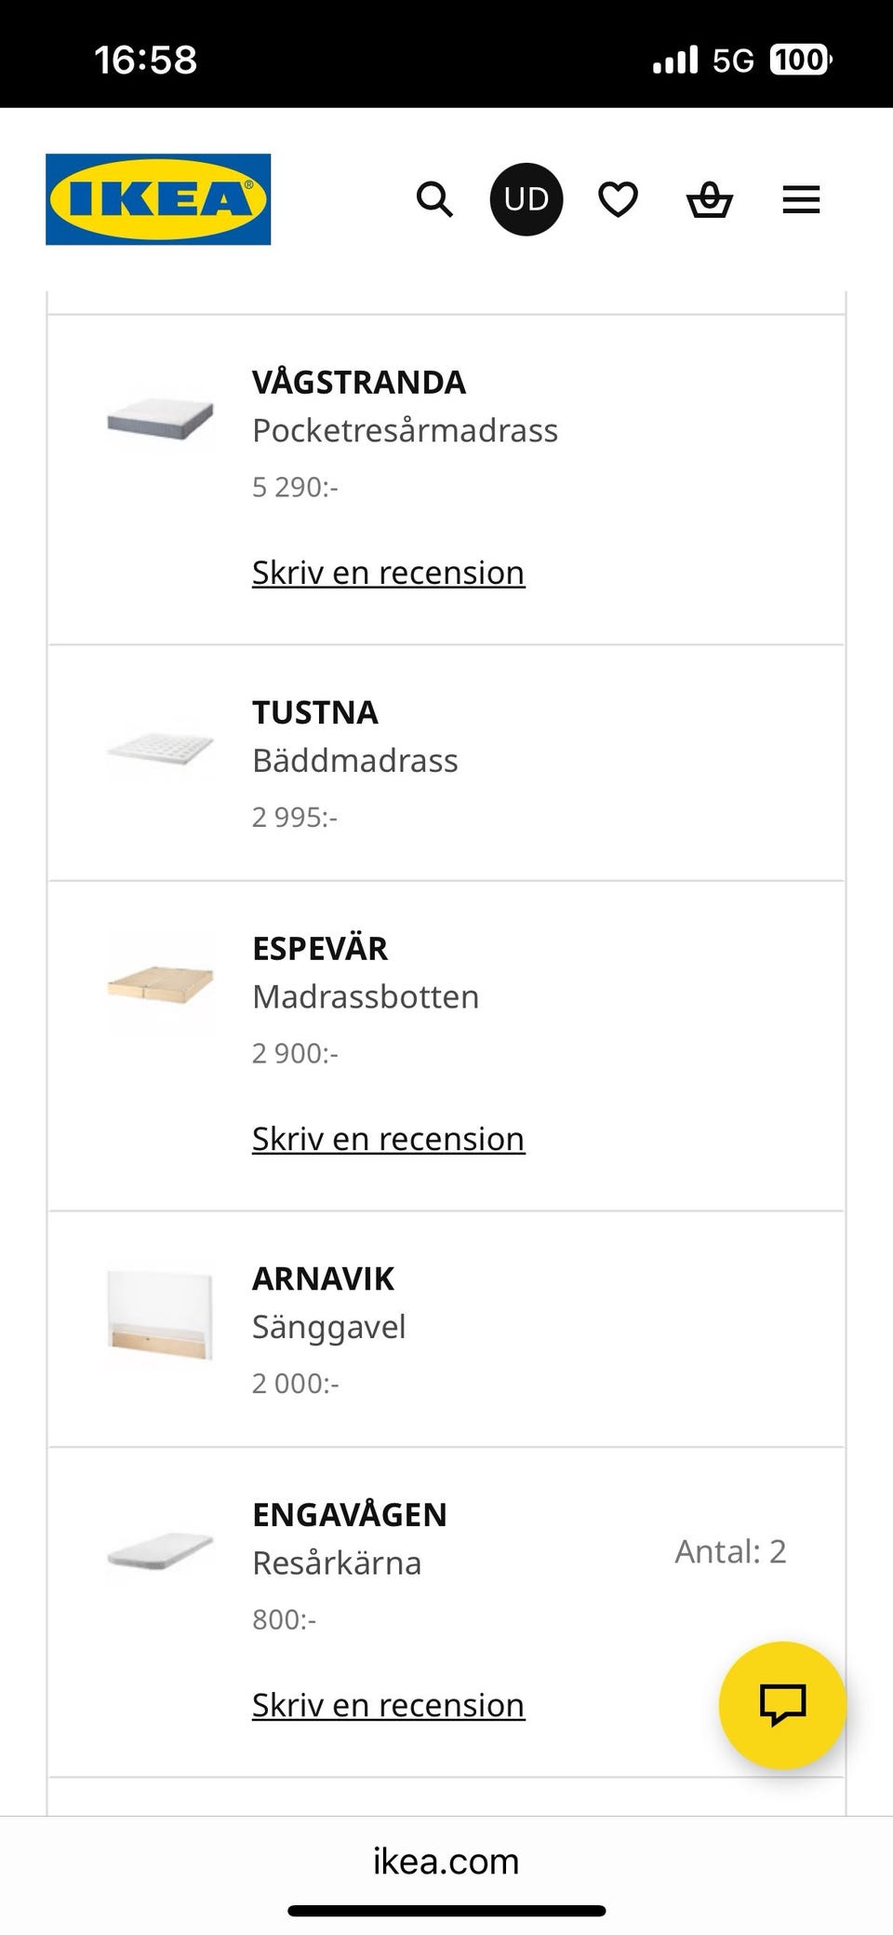Tap the ikea.com address bar

pos(446,1861)
